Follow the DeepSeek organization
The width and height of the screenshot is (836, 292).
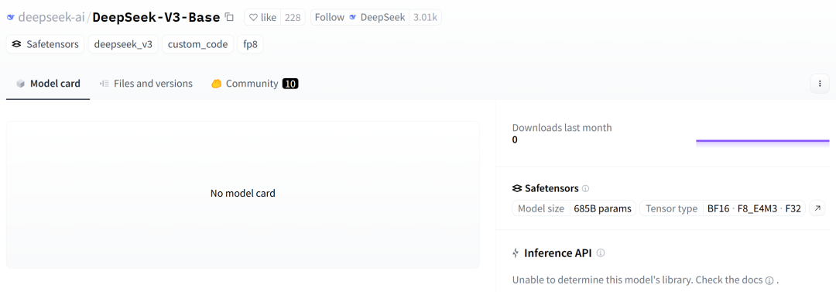pos(330,17)
